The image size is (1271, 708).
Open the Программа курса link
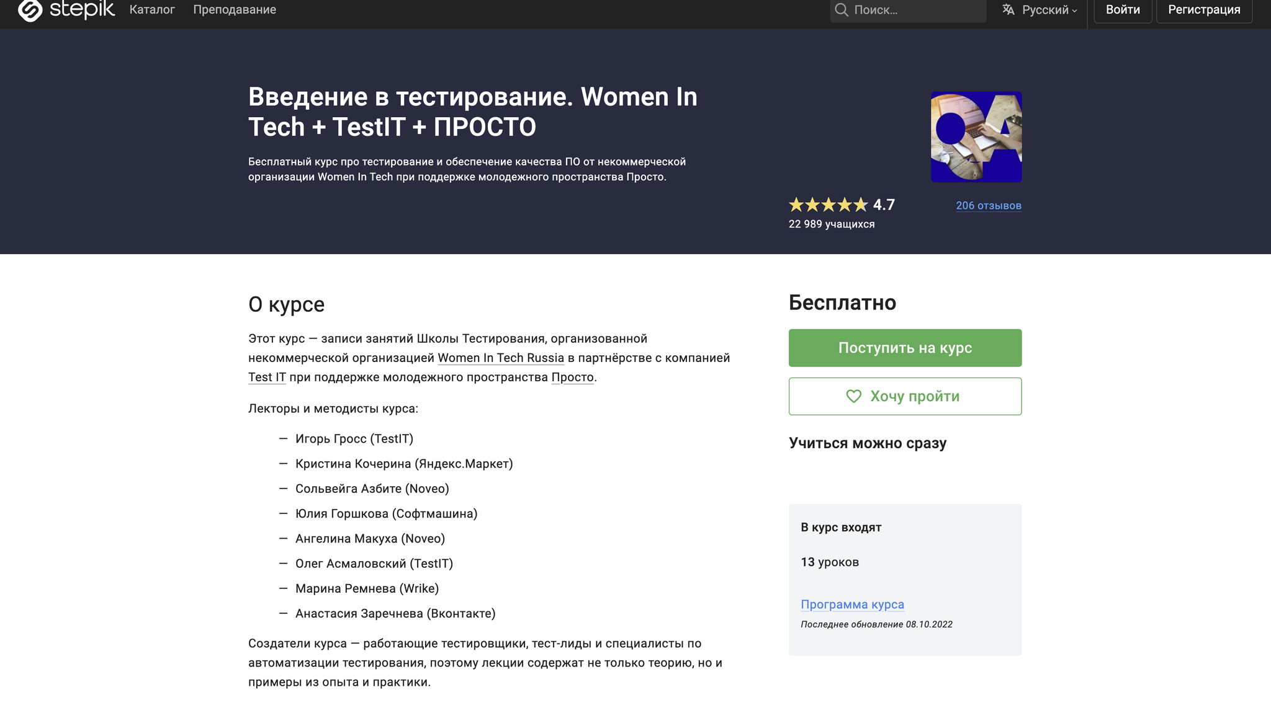(852, 604)
